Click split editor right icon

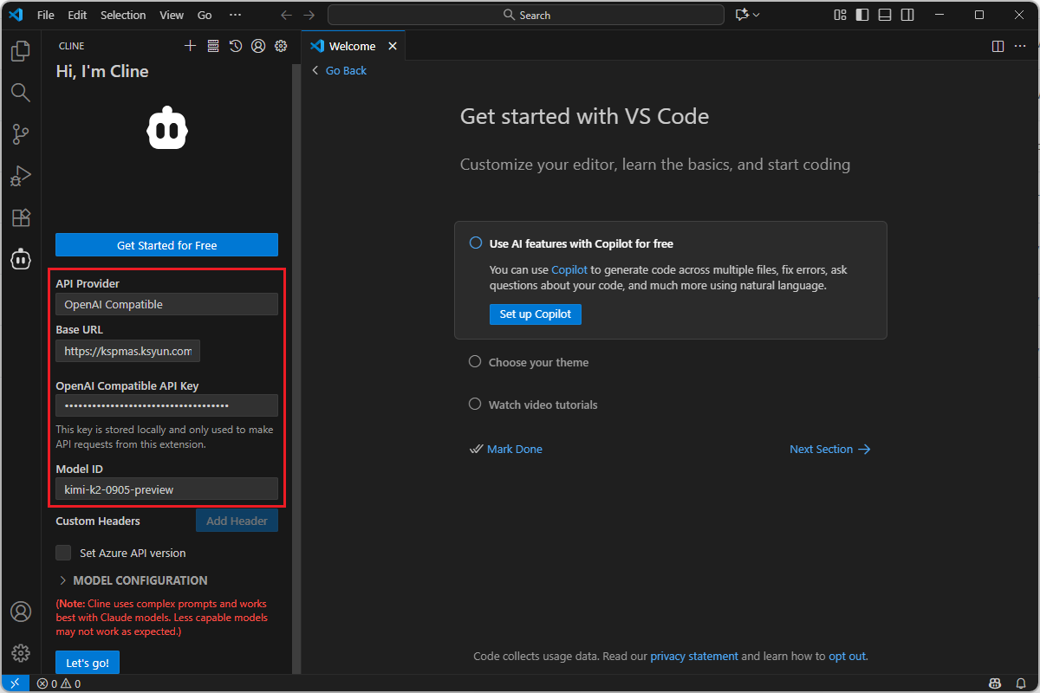998,46
